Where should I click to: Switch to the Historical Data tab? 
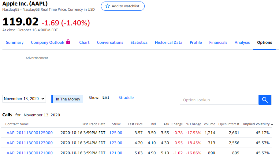pos(169,43)
